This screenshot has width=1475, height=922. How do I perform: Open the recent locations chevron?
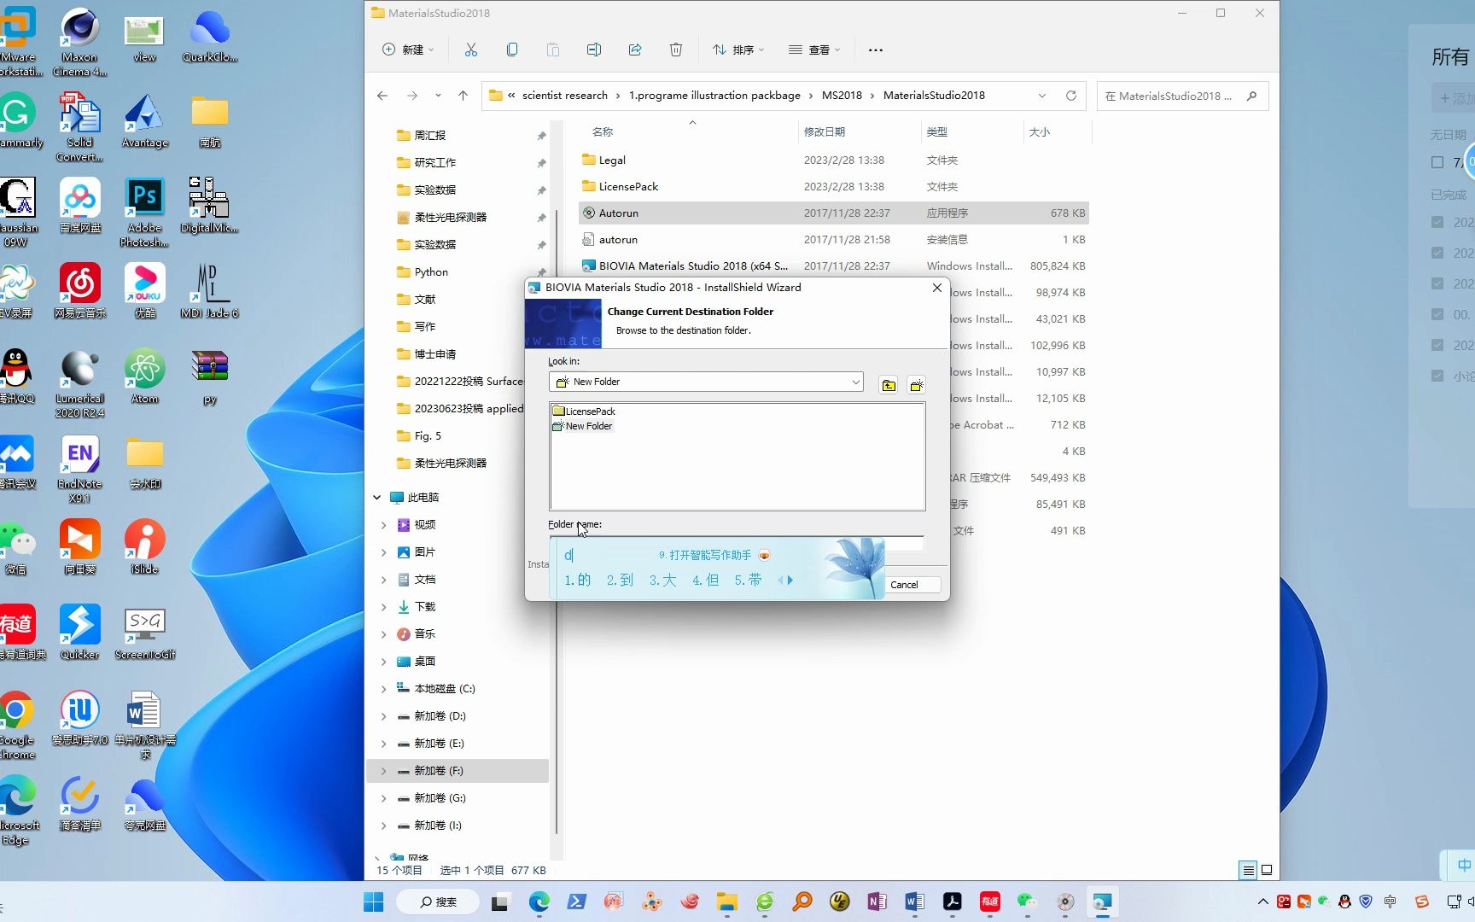coord(438,96)
